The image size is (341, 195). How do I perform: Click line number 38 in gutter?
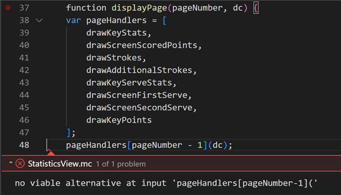coord(24,20)
